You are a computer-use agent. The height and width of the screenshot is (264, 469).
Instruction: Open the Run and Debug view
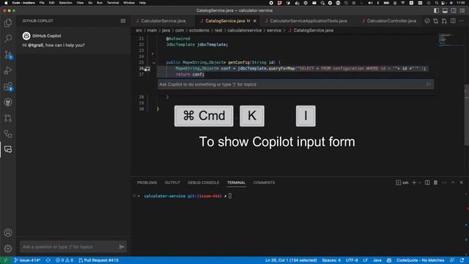[8, 70]
